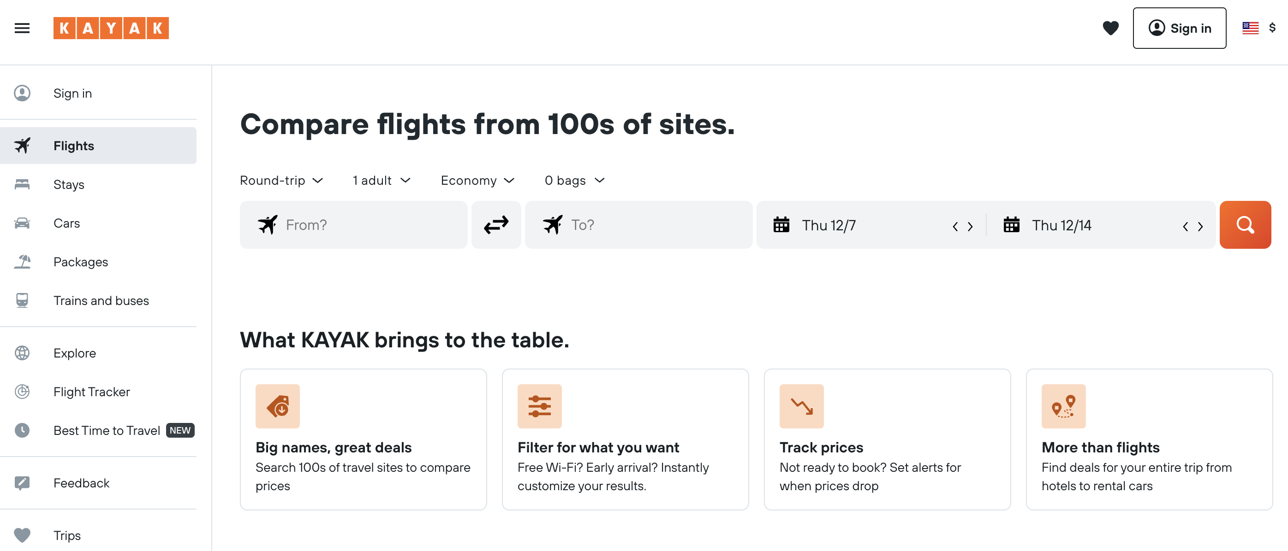Open country selector US flag
Viewport: 1288px width, 551px height.
pos(1250,28)
